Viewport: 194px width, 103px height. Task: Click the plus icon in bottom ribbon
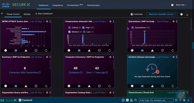click(188, 100)
